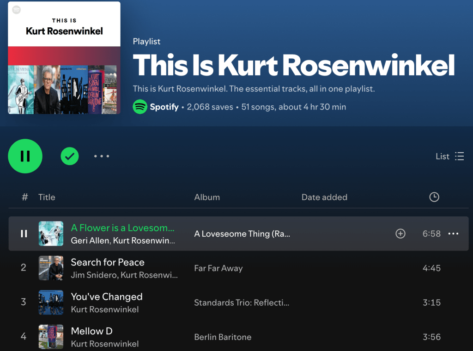Screen dimensions: 473x351
Task: Add A Flower is a Lovesome Thing to library
Action: click(x=400, y=234)
